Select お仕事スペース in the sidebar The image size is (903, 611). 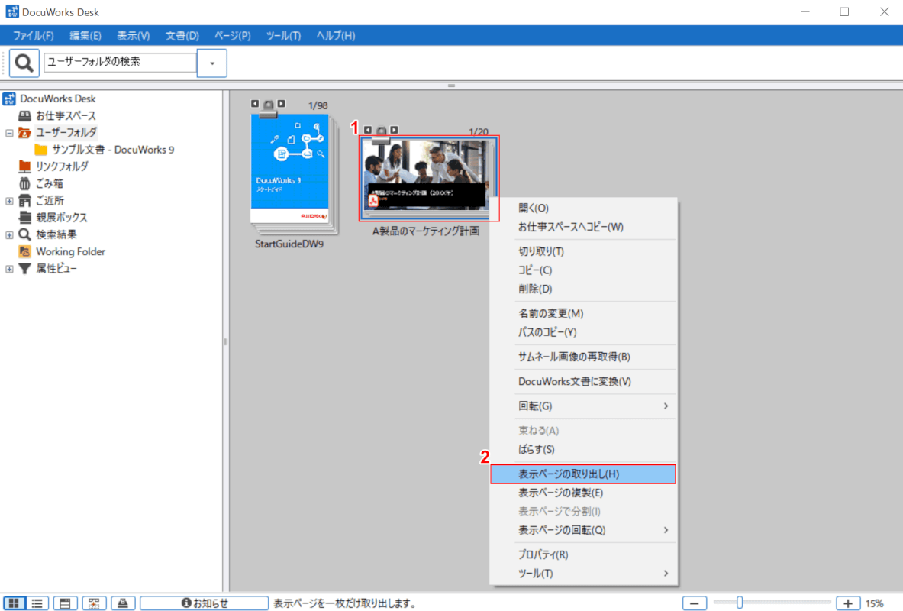pyautogui.click(x=66, y=115)
